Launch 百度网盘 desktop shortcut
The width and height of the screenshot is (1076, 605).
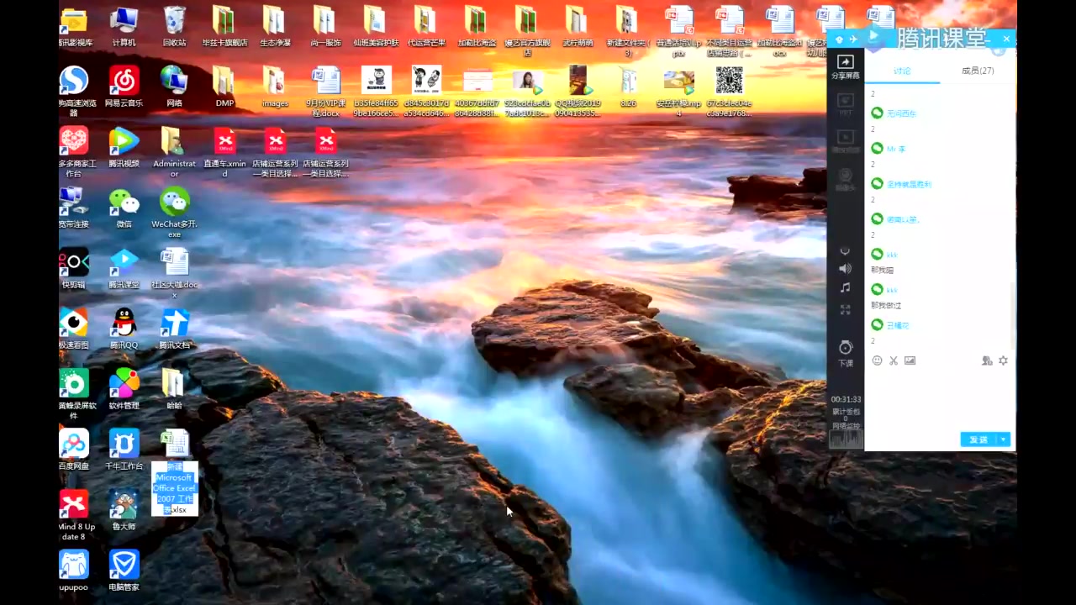[73, 450]
